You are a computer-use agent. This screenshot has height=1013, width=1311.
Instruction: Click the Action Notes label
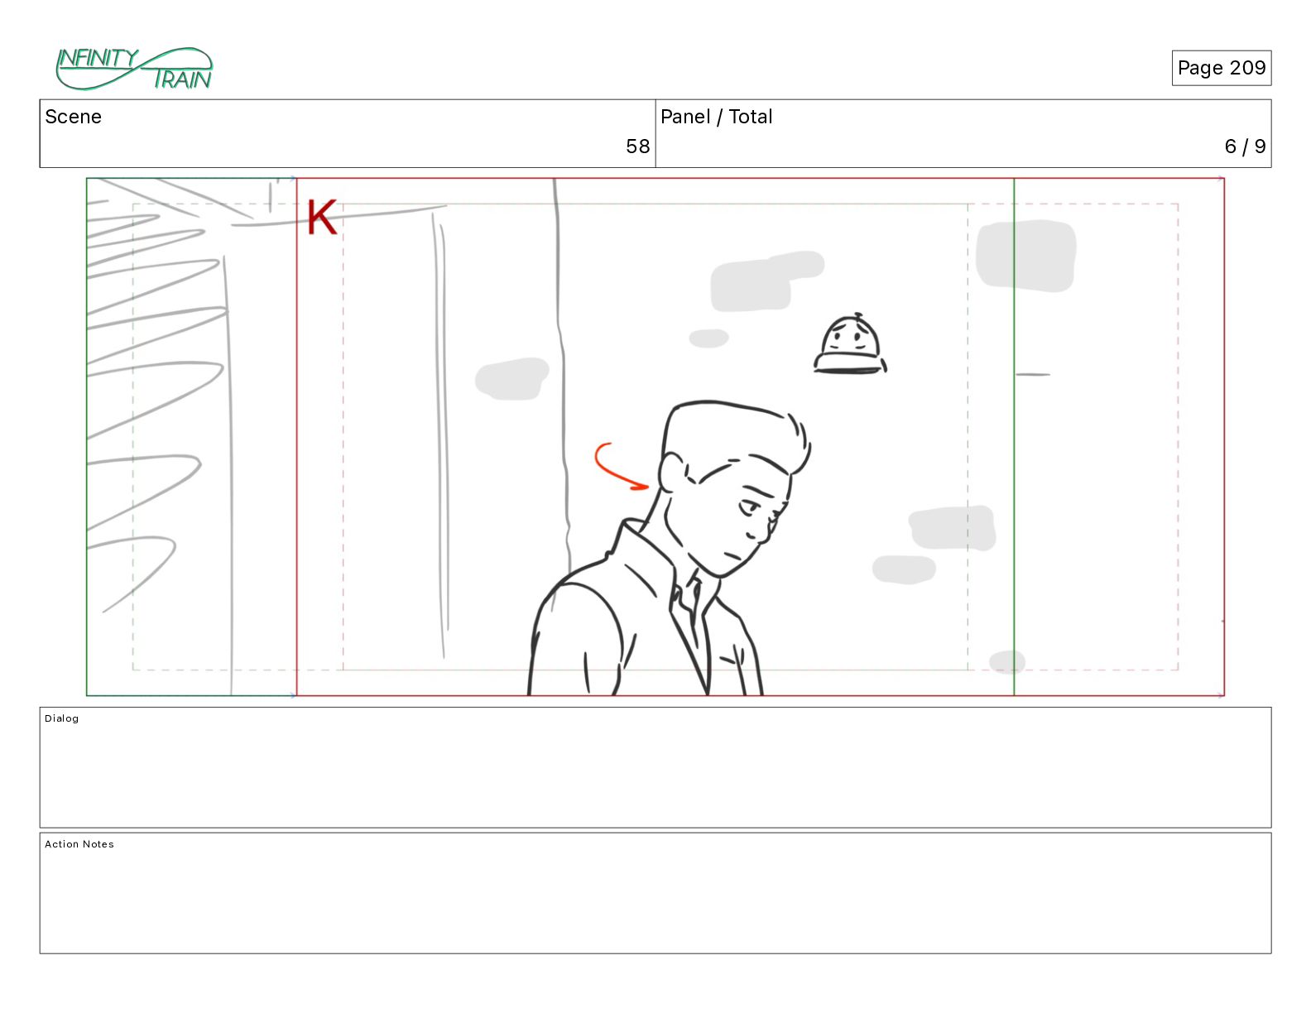pyautogui.click(x=79, y=844)
